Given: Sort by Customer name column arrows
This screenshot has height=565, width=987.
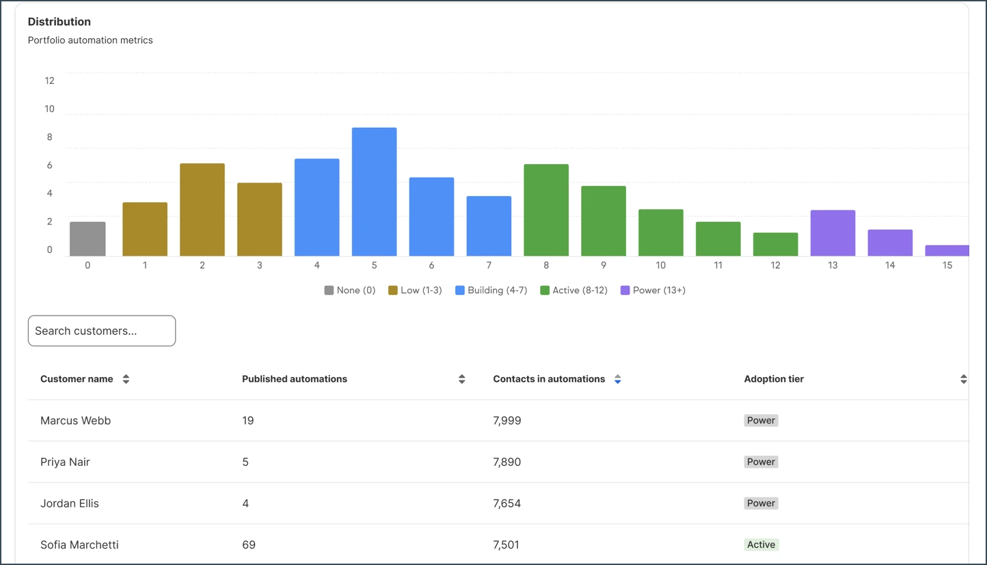Looking at the screenshot, I should [x=126, y=379].
